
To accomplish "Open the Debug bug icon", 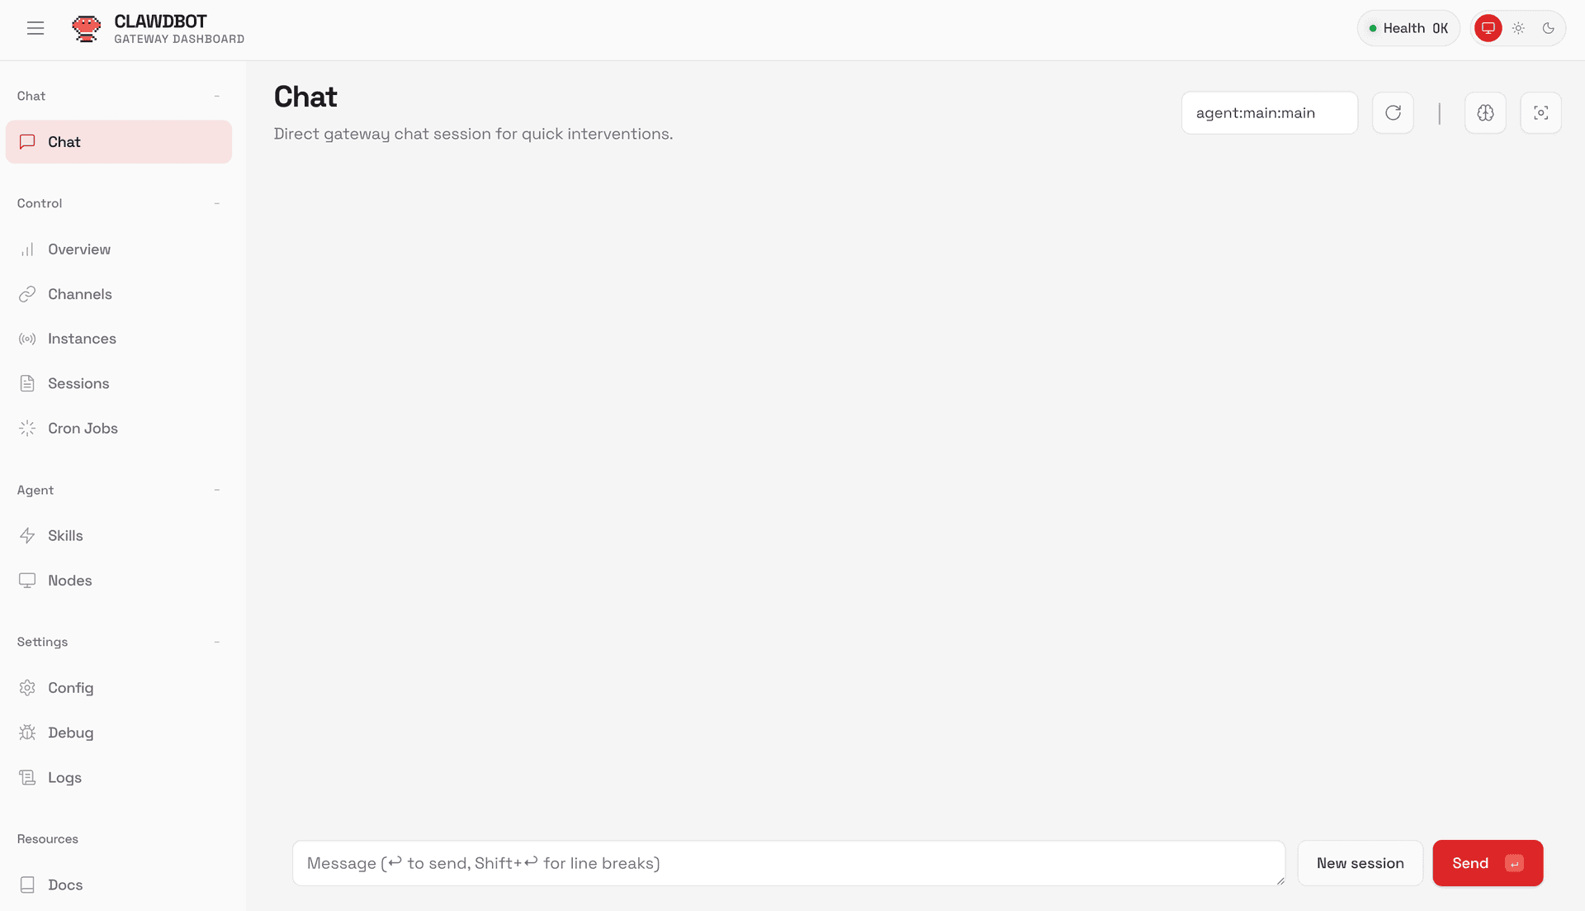I will (27, 733).
